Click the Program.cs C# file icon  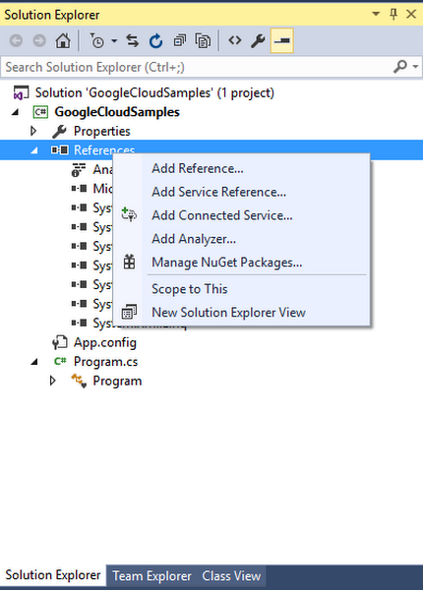(x=60, y=361)
